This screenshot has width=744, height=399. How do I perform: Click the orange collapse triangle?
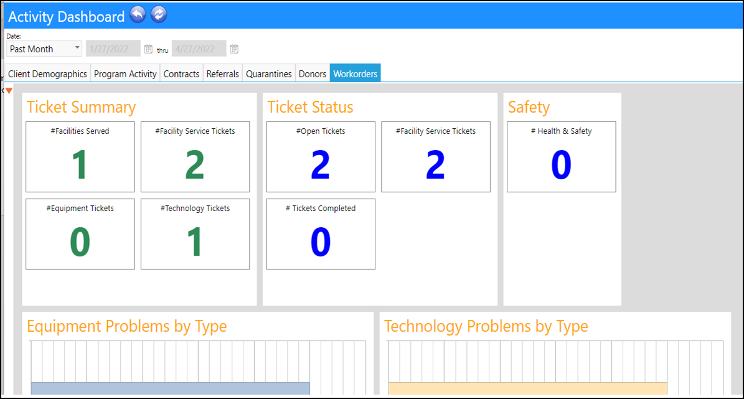(9, 91)
